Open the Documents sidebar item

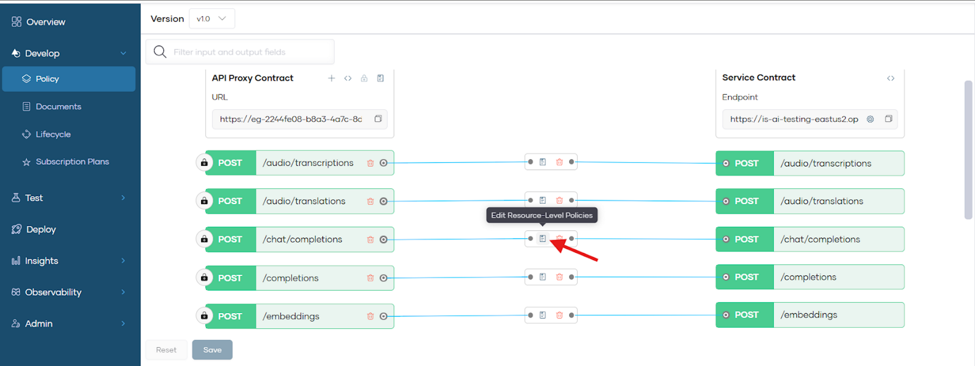pyautogui.click(x=58, y=106)
